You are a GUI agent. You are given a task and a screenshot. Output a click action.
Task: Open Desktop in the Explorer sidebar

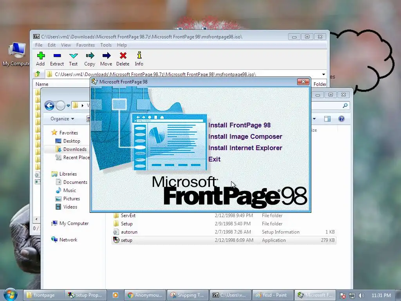pyautogui.click(x=68, y=141)
